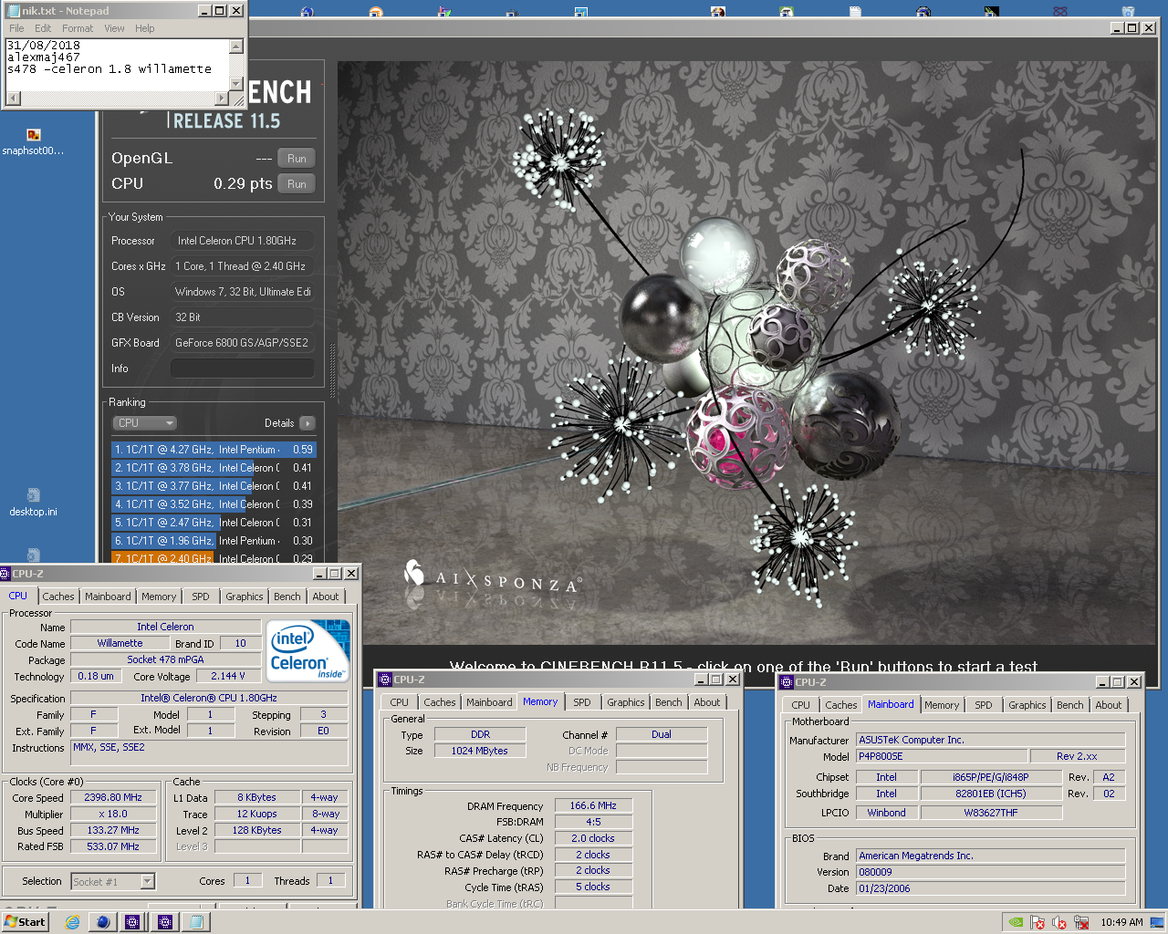Screen dimensions: 1168x934
Task: Click the CPU-Z icon in the Mainboard window title bar
Action: (787, 682)
